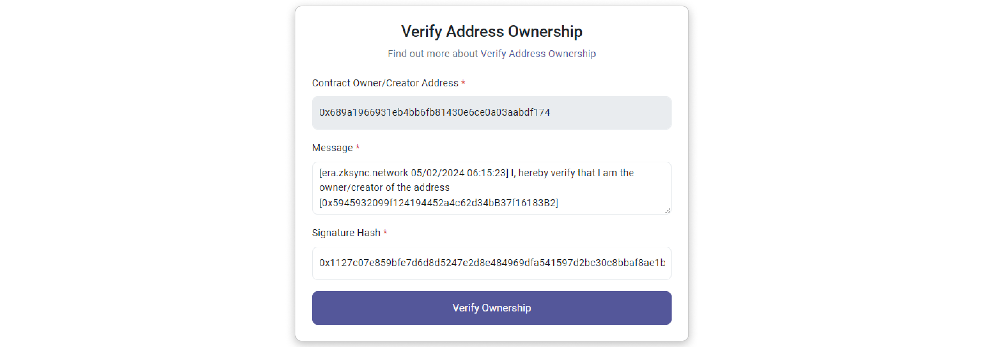Focus the Contract Owner/Creator Address field
Viewport: 983px width, 347px height.
pyautogui.click(x=491, y=113)
